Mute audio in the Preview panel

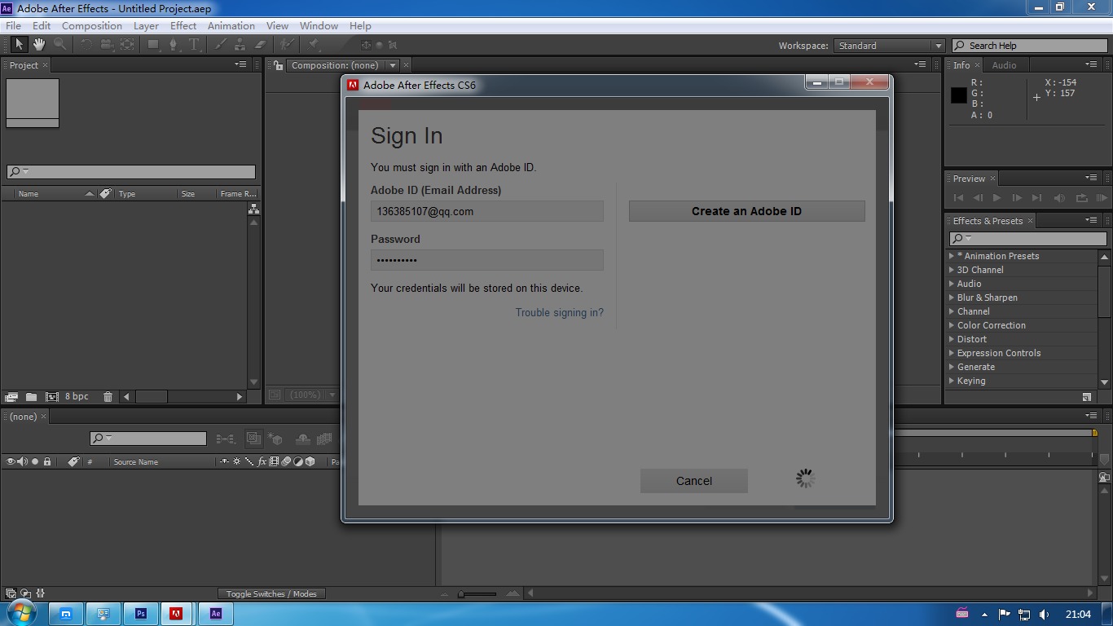point(1059,197)
